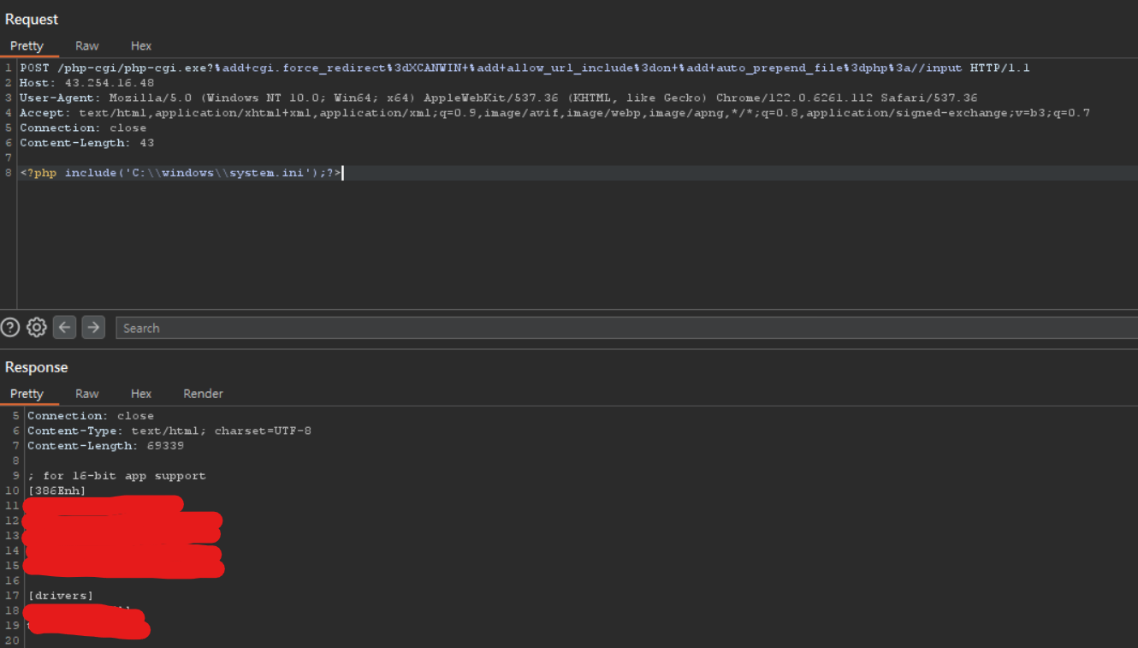The width and height of the screenshot is (1138, 648).
Task: Select the Response Pretty tab
Action: (x=27, y=394)
